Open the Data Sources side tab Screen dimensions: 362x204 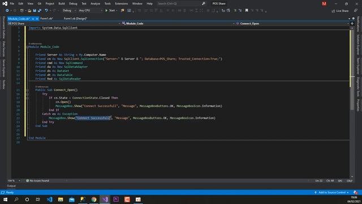tap(3, 49)
